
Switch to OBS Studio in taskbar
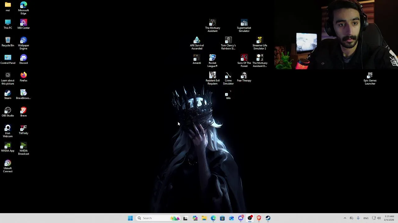250,218
